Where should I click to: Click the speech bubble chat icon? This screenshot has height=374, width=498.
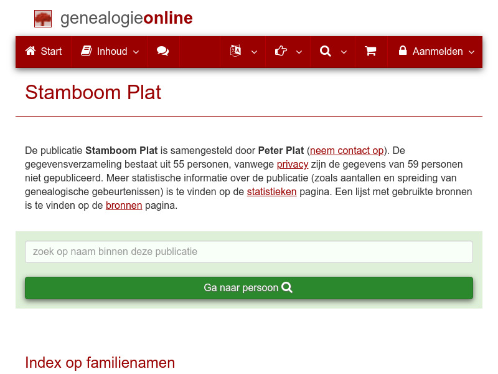163,52
